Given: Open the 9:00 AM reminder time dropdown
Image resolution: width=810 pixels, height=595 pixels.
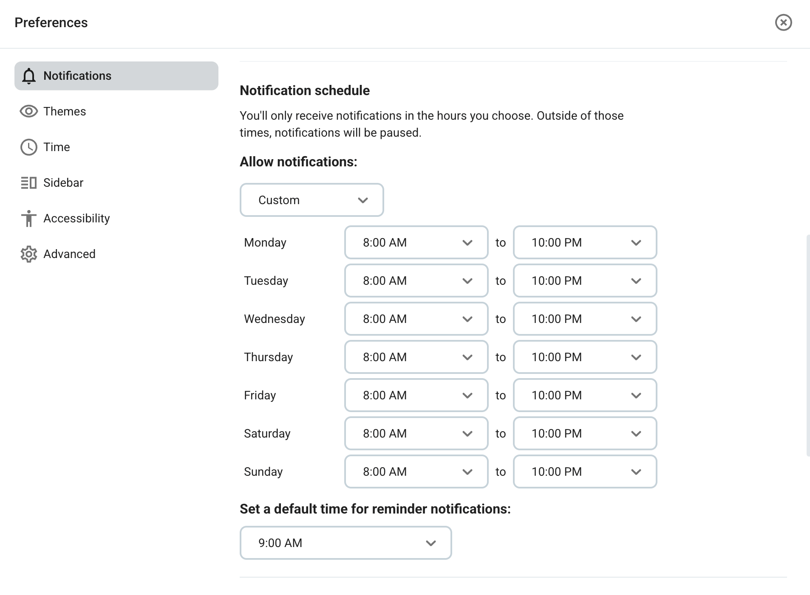Looking at the screenshot, I should pos(346,543).
